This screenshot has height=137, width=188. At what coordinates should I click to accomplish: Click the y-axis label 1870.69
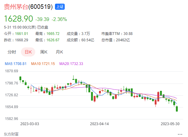12,71
